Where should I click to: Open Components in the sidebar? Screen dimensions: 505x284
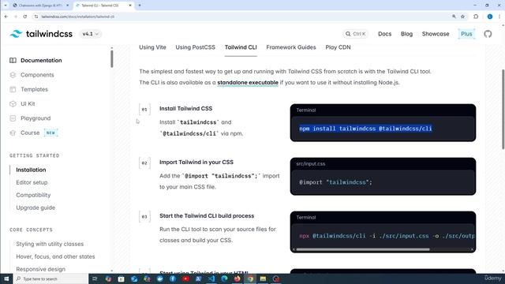[x=37, y=75]
